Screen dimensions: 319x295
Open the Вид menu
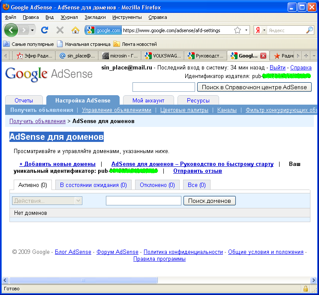pos(49,17)
